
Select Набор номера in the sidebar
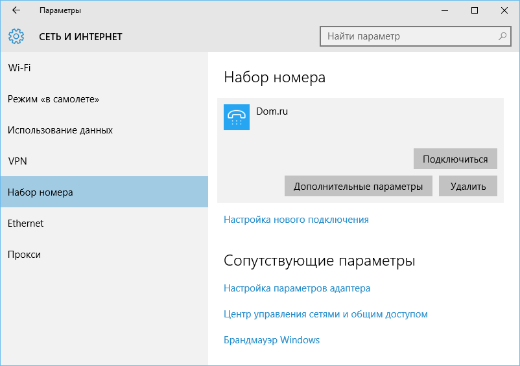104,192
